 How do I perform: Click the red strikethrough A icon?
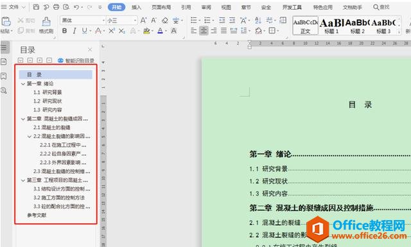[98, 31]
